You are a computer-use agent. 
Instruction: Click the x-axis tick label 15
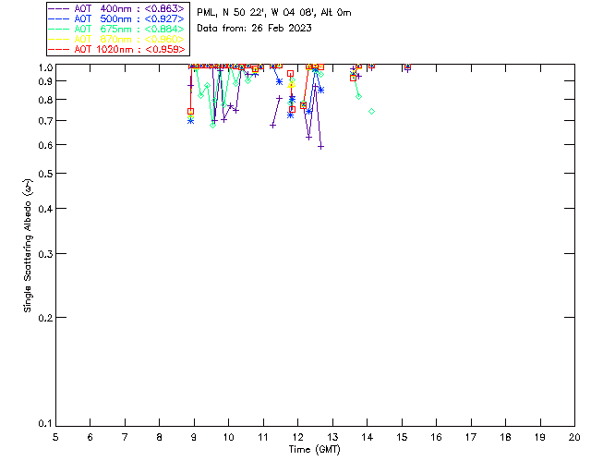pyautogui.click(x=402, y=437)
